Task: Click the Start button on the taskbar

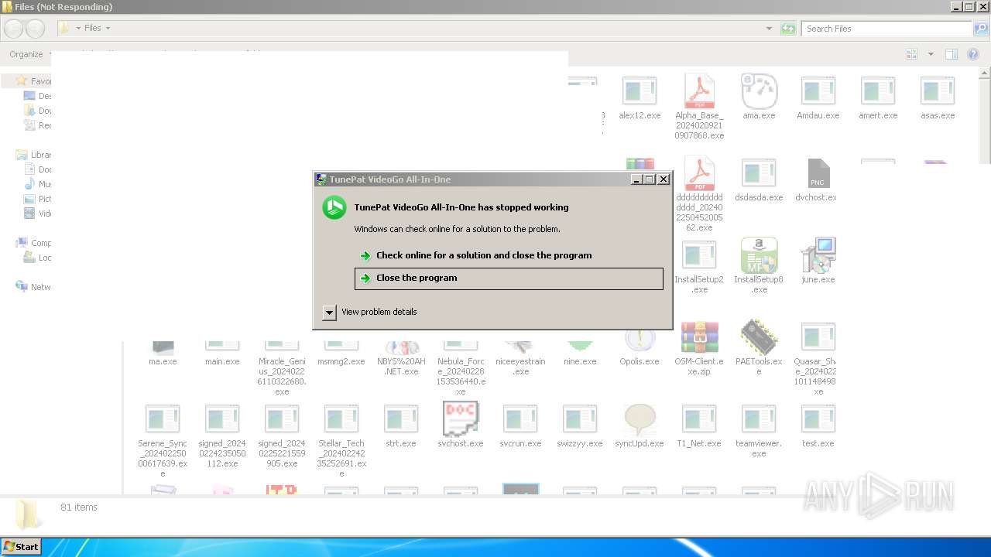Action: coord(22,546)
